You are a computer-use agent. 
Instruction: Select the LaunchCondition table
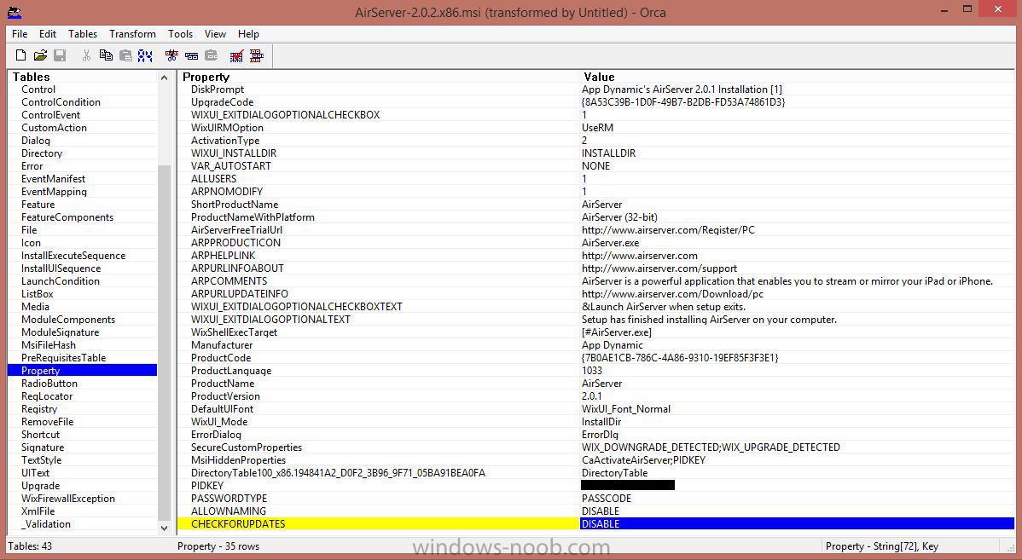click(61, 281)
